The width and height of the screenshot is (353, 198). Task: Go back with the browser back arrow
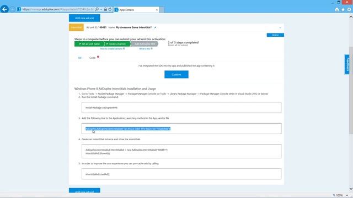4,9
